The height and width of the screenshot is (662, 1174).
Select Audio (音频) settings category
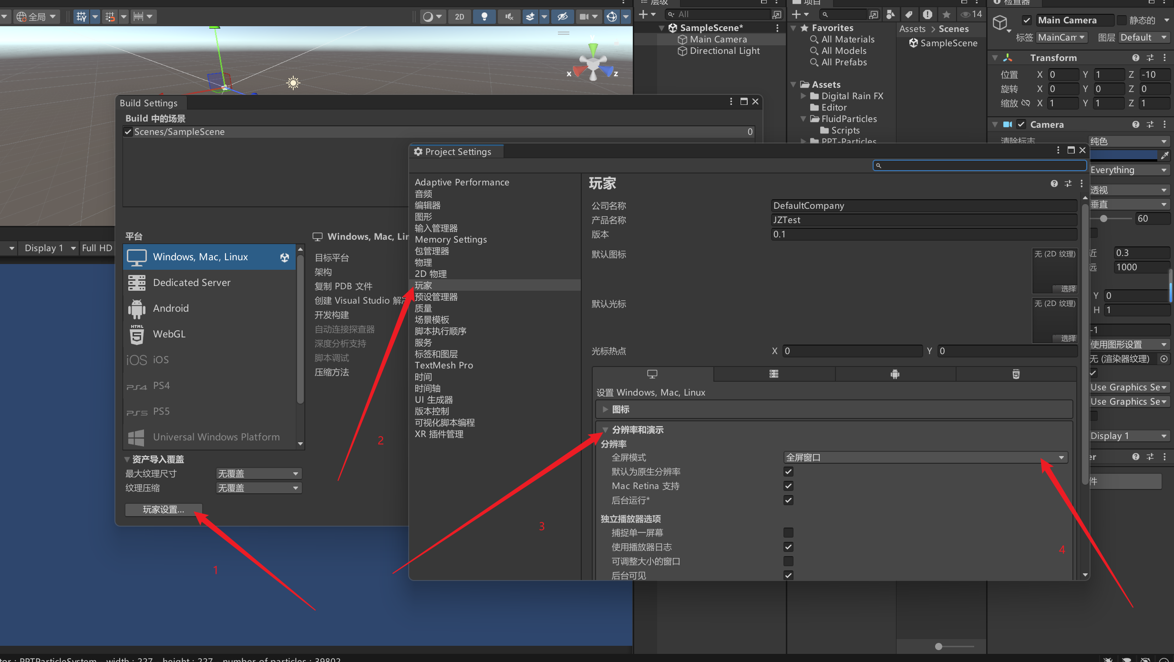tap(423, 194)
